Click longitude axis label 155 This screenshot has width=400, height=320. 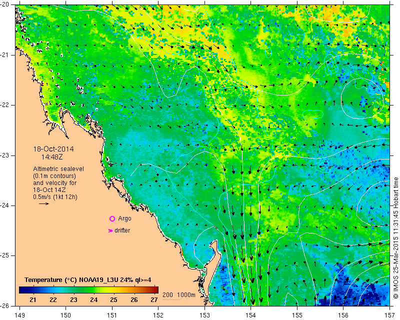(297, 315)
